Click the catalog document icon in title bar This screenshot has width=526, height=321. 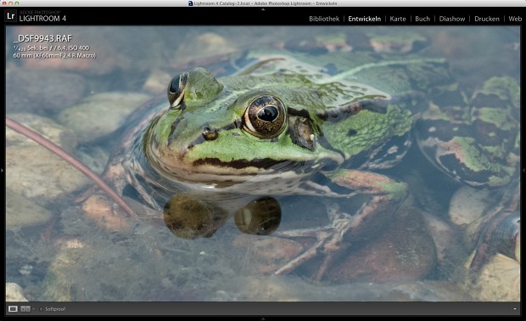[191, 3]
